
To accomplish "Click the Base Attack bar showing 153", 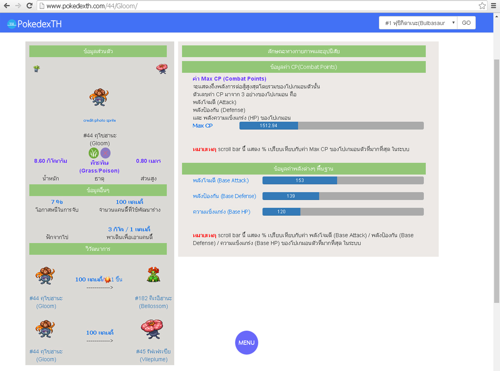I will [x=343, y=180].
